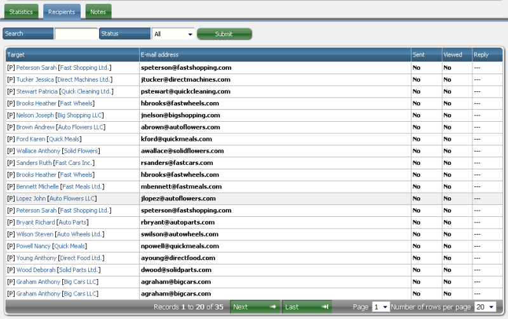Open the Status filter dropdown
508x319 pixels.
point(173,34)
